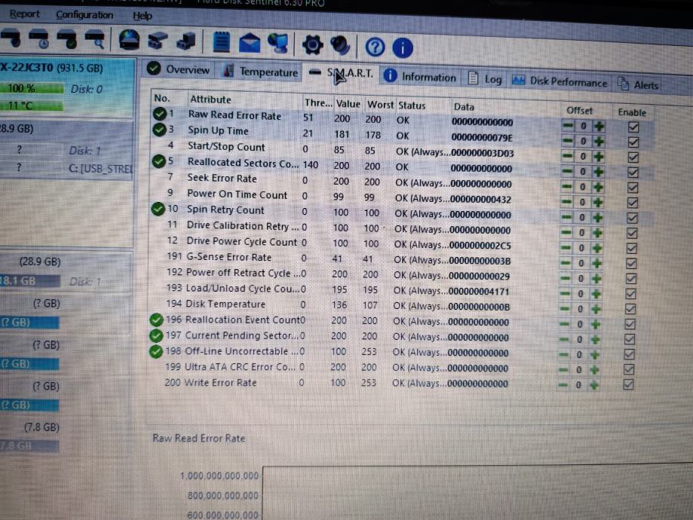Open help with the question mark icon
The image size is (693, 520).
click(375, 47)
